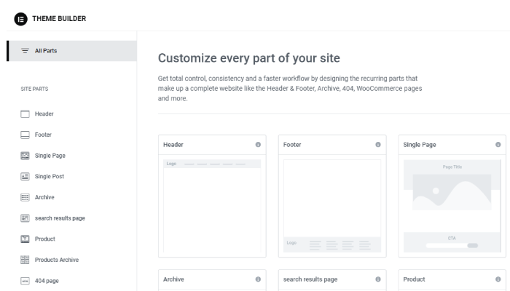510x291 pixels.
Task: Open the Header site part icon
Action: (25, 114)
